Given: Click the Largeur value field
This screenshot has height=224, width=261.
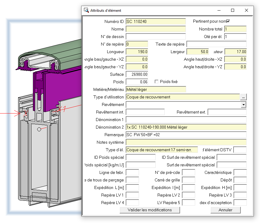Looking at the screenshot, I should coord(198,52).
